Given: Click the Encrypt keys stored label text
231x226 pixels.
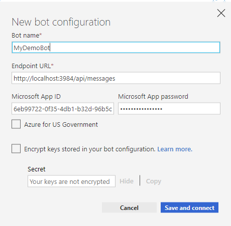Looking at the screenshot, I should pos(90,149).
